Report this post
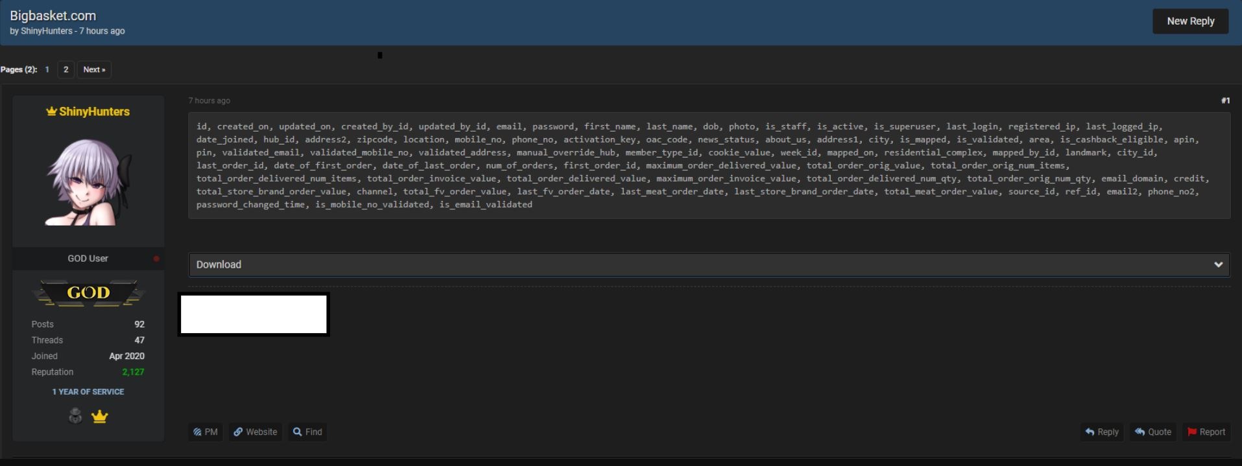Viewport: 1242px width, 466px height. [1206, 432]
